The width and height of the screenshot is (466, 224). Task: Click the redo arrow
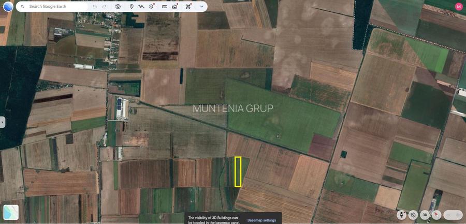104,7
